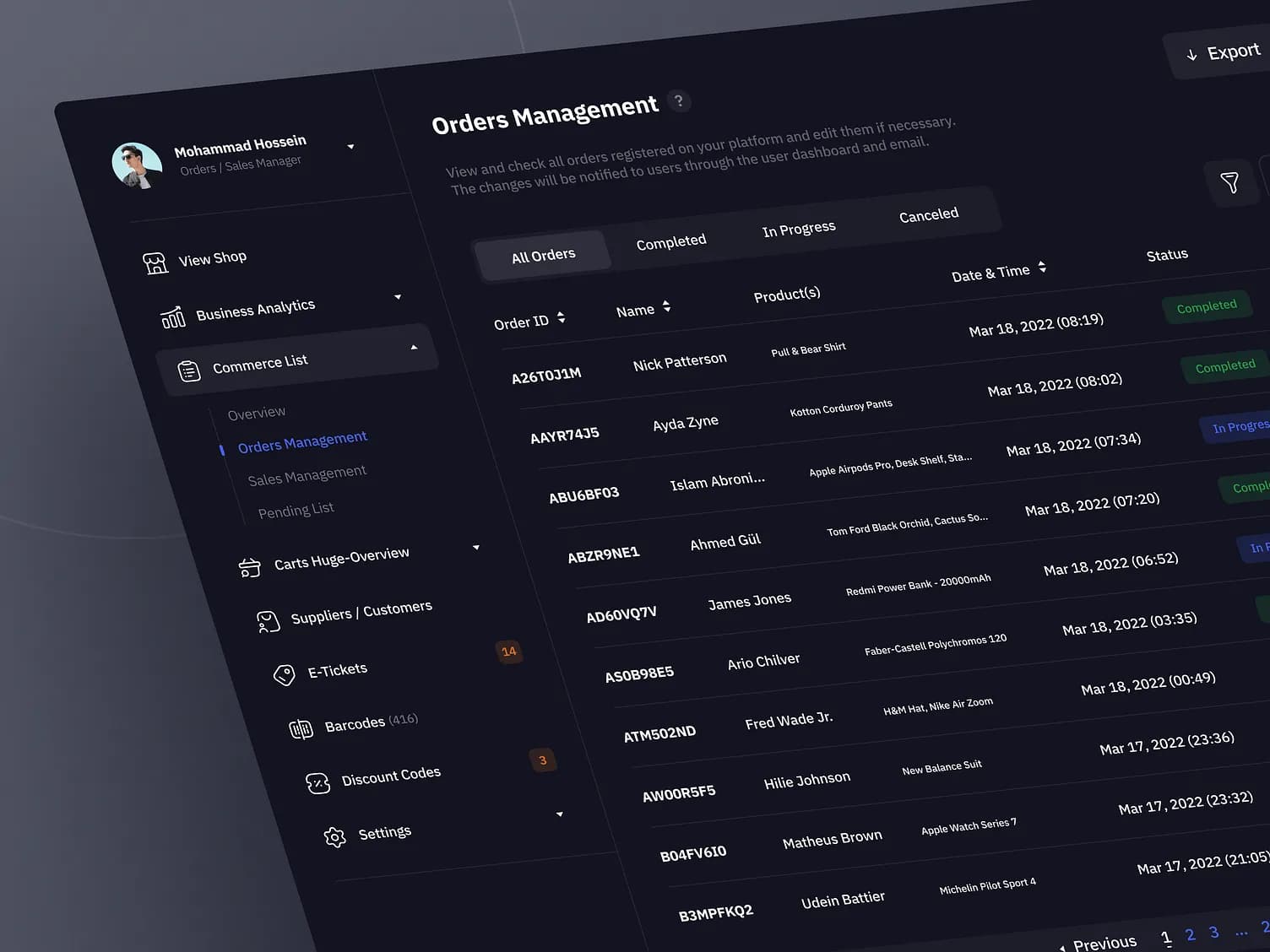This screenshot has height=952, width=1270.
Task: Select the View Shop store icon
Action: coord(155,262)
